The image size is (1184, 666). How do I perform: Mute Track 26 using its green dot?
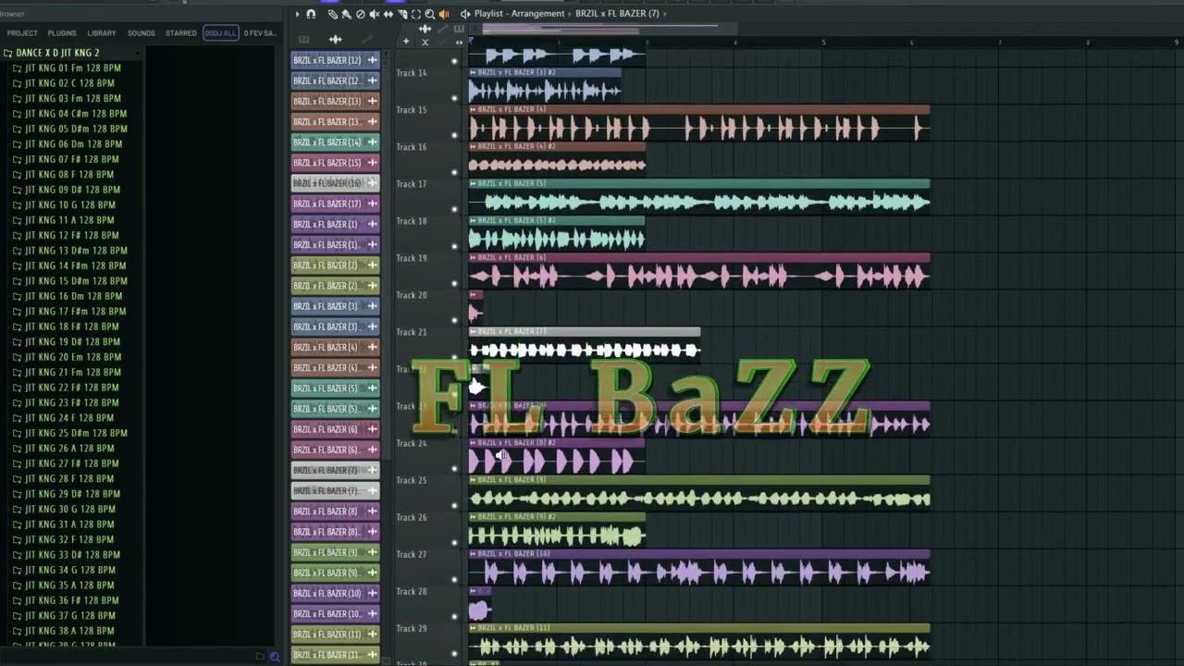pyautogui.click(x=454, y=542)
